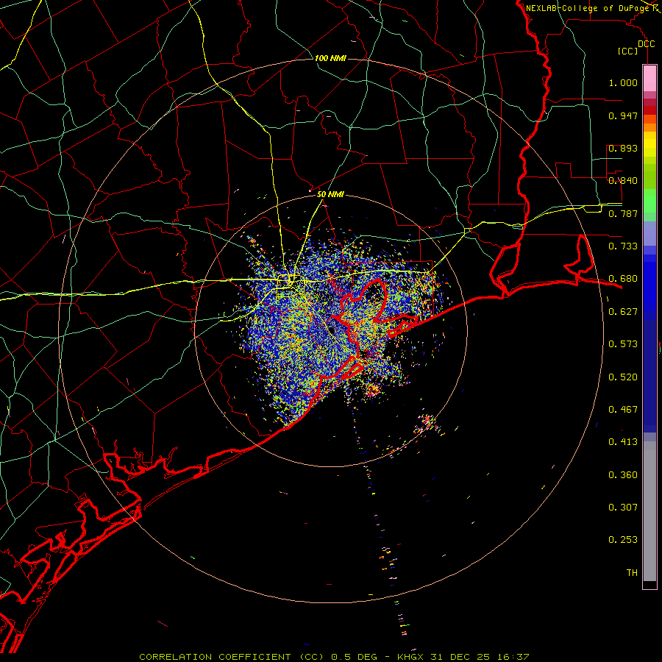
Task: Pick the pink swatch atop the color bar
Action: pyautogui.click(x=649, y=79)
